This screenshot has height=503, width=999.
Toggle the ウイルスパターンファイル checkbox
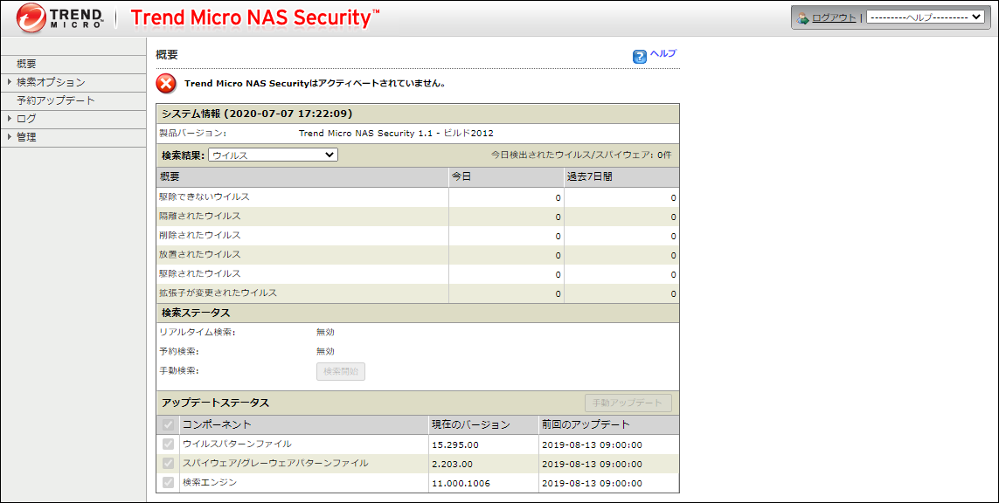click(x=168, y=444)
